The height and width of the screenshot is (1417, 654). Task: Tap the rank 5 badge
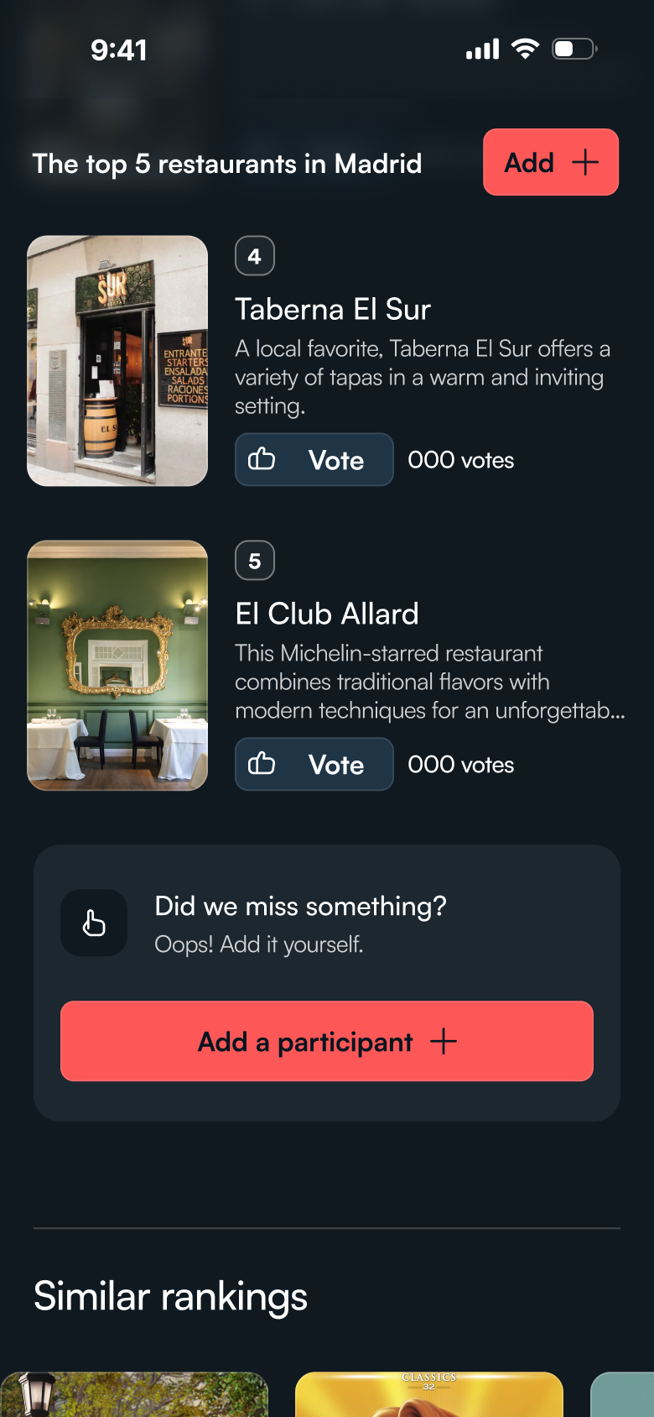[x=255, y=561]
